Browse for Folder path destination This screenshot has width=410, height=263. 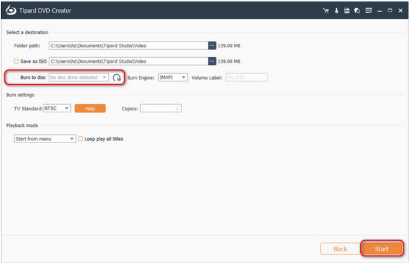click(x=212, y=46)
